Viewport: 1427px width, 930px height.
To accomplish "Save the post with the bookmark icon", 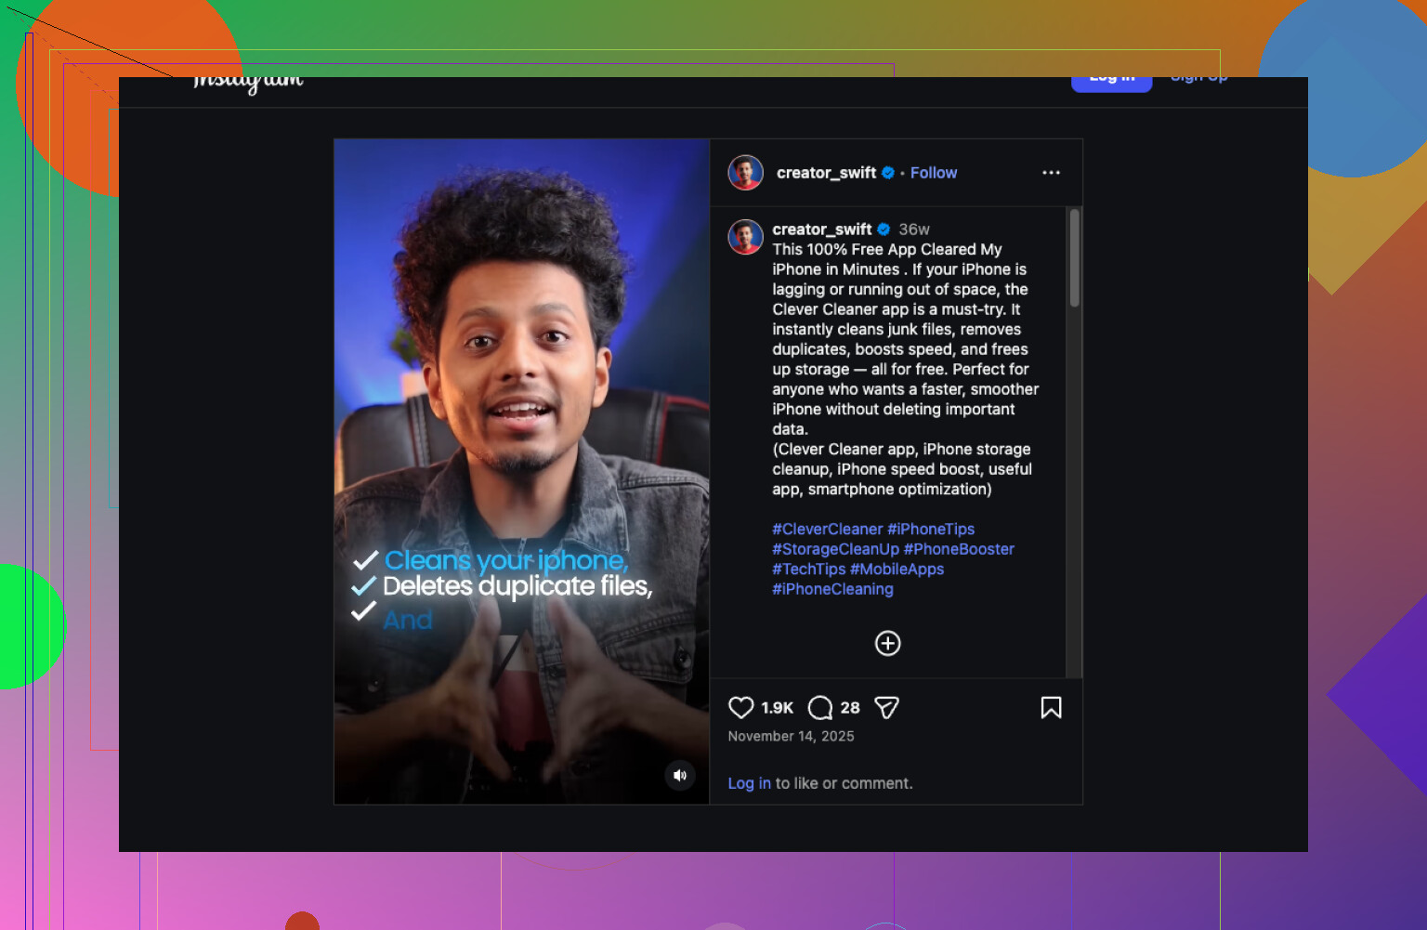I will 1051,708.
